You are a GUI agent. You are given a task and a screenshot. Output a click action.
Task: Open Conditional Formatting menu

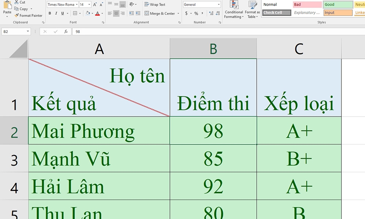[x=234, y=9]
